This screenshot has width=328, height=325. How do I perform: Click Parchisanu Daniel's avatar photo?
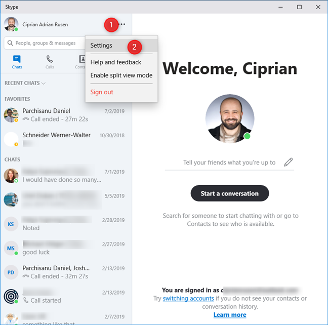(11, 115)
